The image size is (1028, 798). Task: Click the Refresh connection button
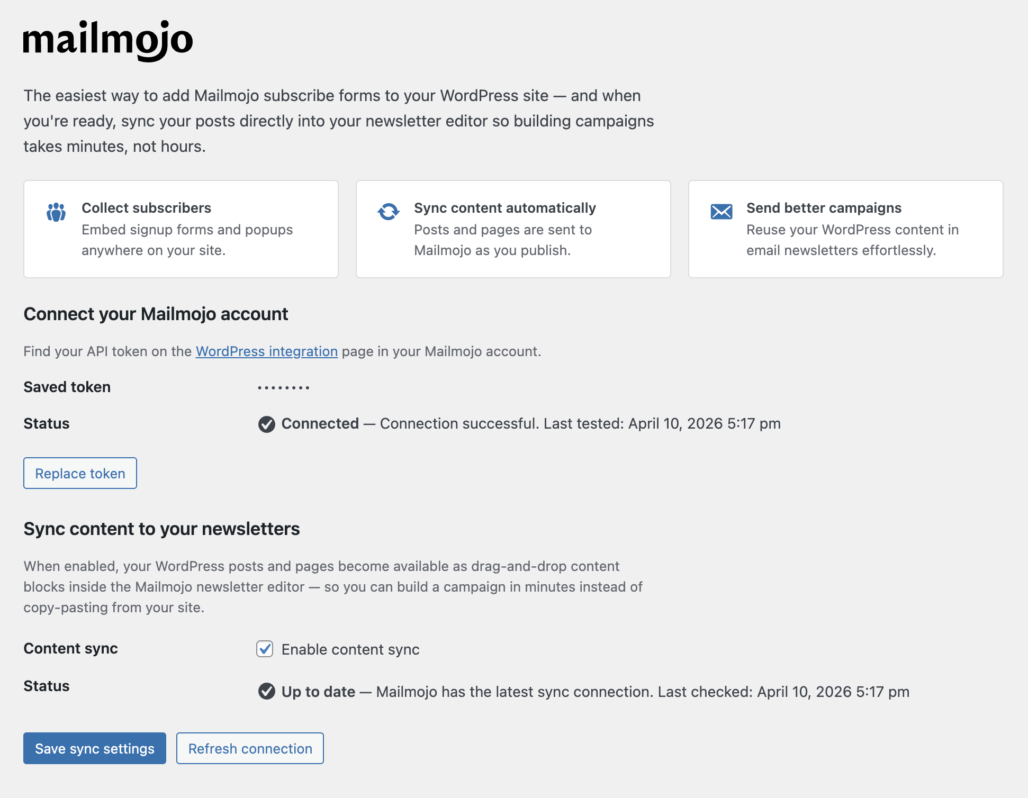tap(250, 748)
